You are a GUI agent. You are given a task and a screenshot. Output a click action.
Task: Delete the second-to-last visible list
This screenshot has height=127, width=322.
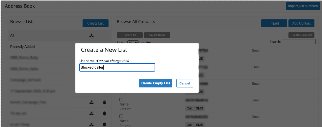(104, 113)
